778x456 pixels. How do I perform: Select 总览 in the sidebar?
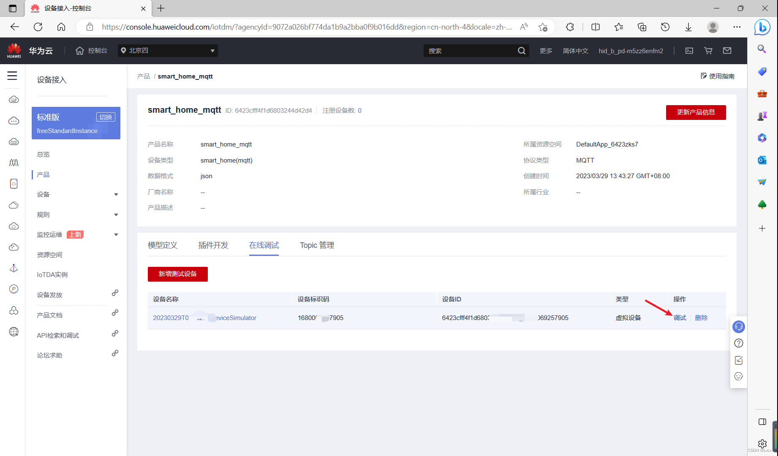pos(43,154)
